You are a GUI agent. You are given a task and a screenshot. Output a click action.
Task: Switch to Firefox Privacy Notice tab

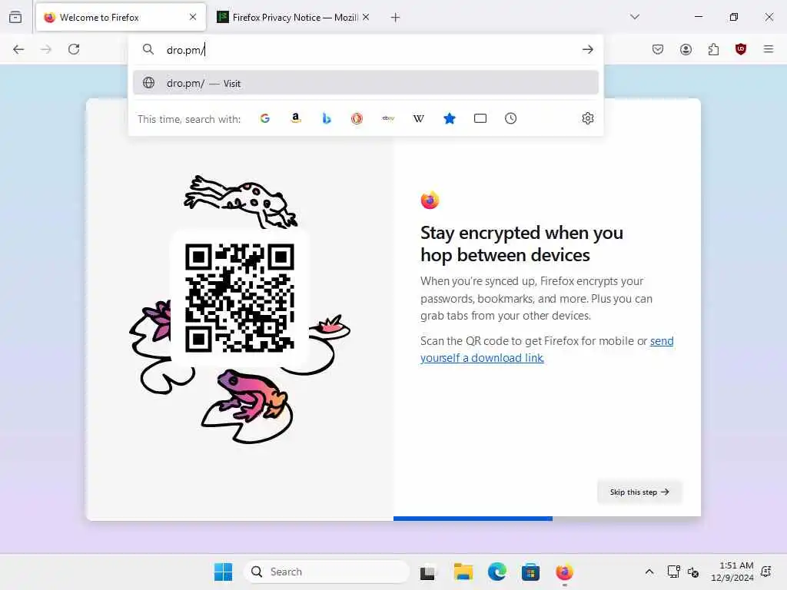point(294,18)
